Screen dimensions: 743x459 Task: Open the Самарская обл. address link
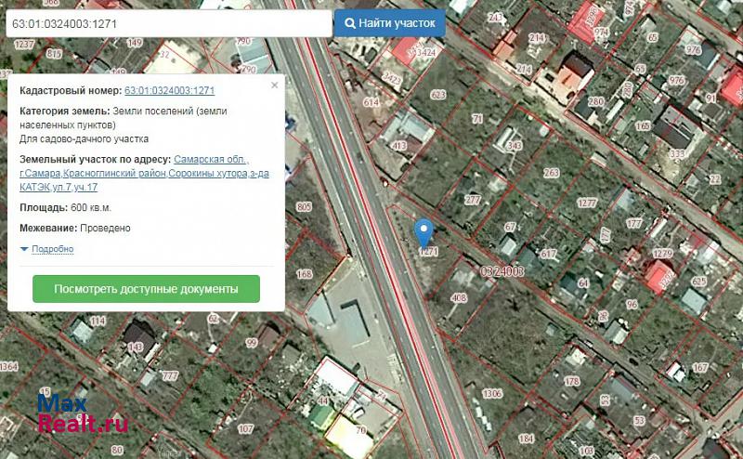[x=211, y=161]
